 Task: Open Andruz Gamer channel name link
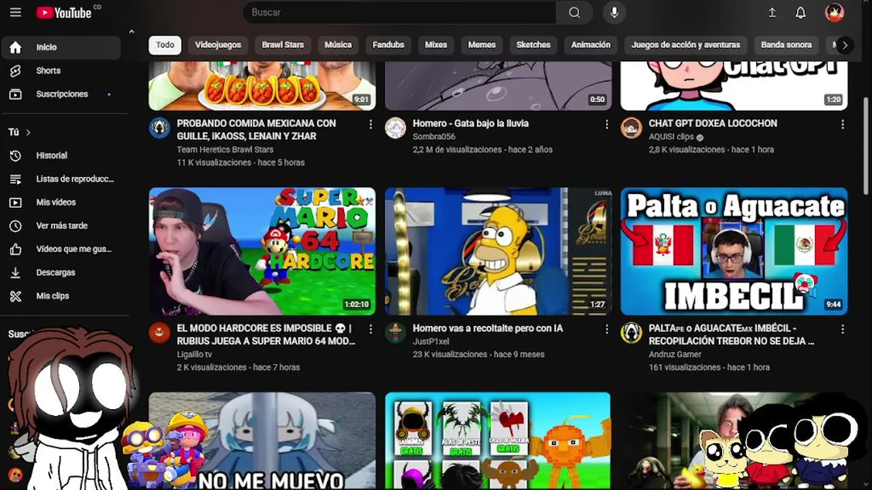[x=675, y=354]
